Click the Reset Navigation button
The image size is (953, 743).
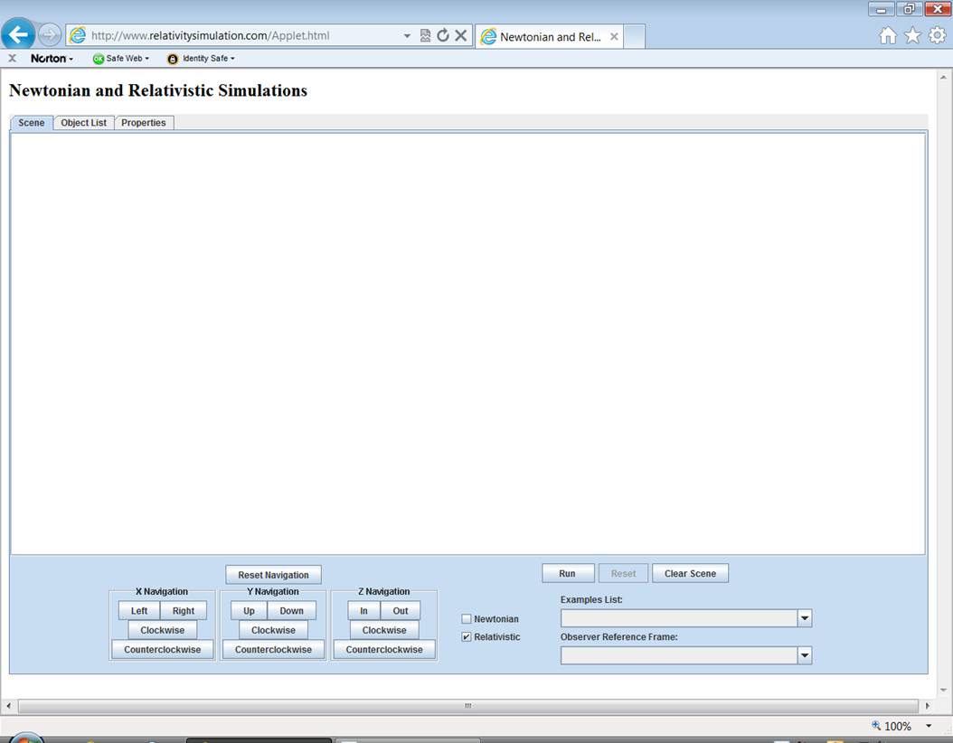point(273,575)
